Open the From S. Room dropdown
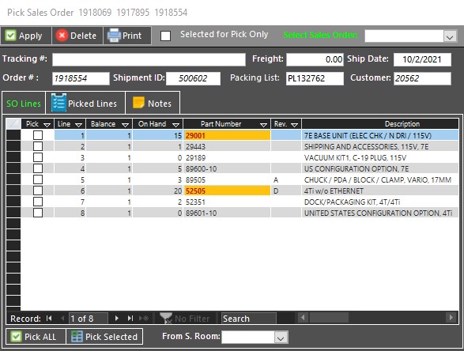 (281, 338)
